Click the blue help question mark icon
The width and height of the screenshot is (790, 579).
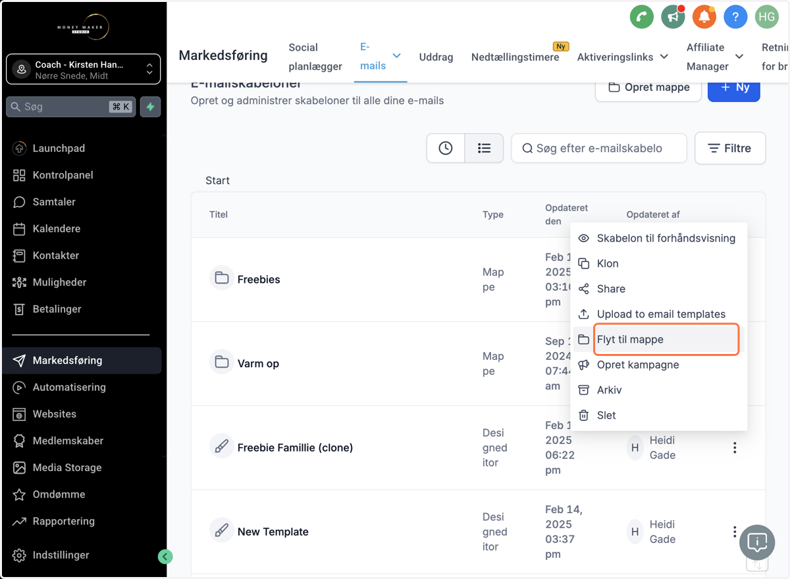735,17
